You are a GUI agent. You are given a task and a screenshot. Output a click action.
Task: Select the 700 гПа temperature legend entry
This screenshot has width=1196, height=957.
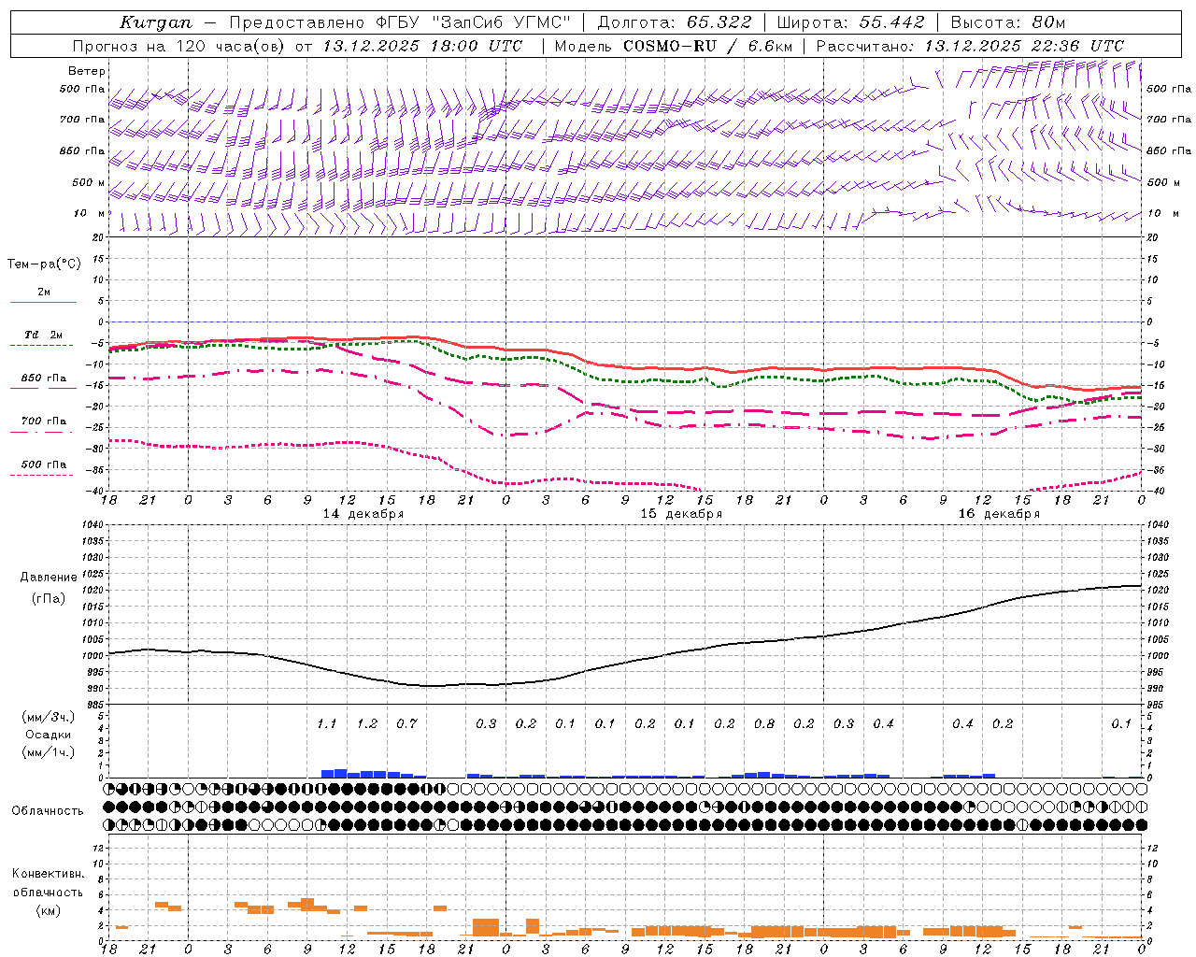[44, 421]
